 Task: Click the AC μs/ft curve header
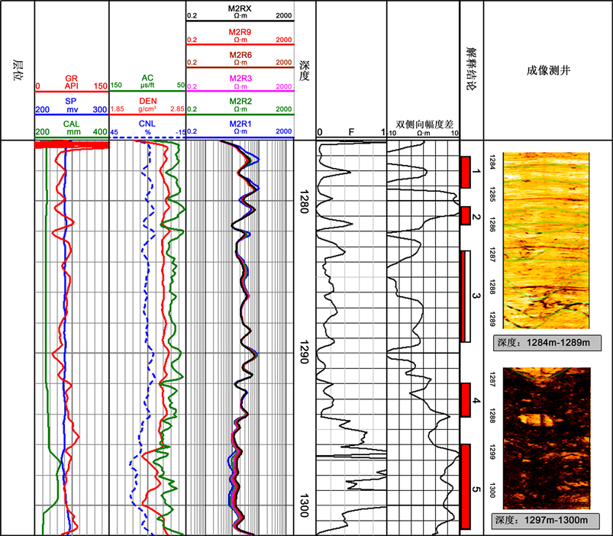point(149,82)
